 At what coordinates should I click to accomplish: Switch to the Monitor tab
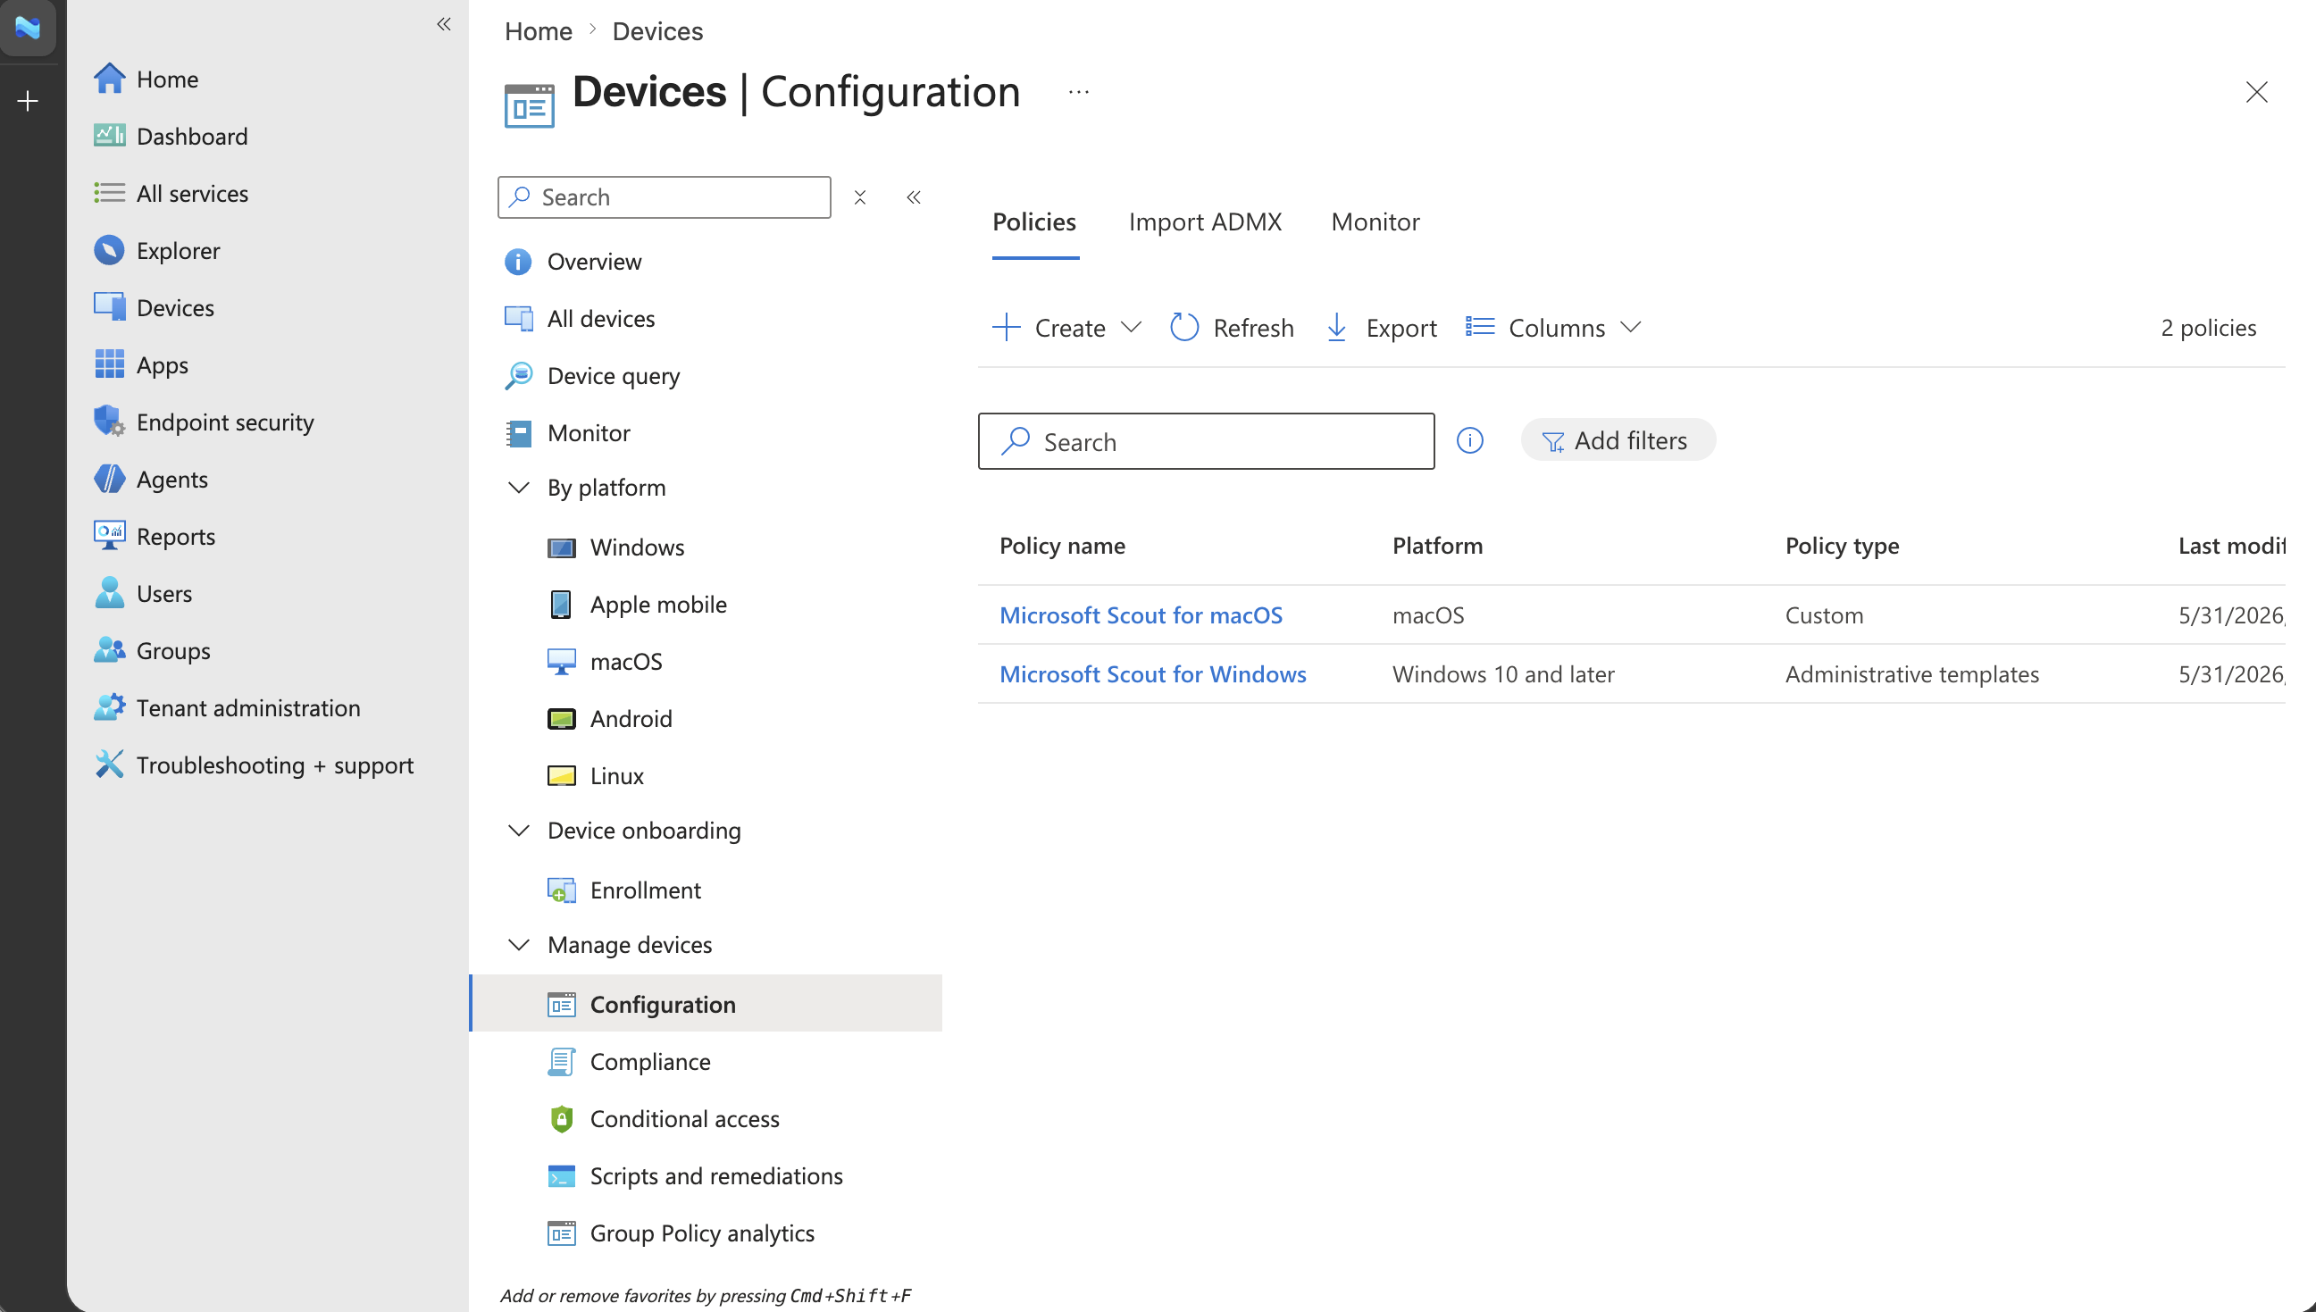coord(1375,221)
